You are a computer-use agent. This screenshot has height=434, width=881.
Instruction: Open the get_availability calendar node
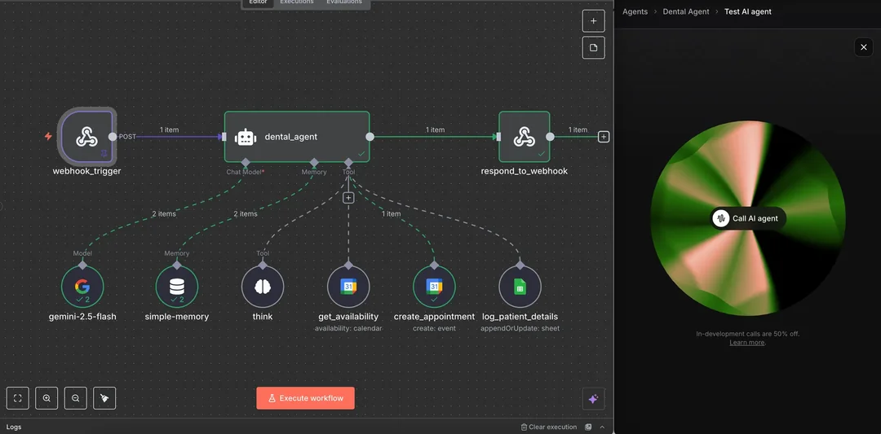348,287
